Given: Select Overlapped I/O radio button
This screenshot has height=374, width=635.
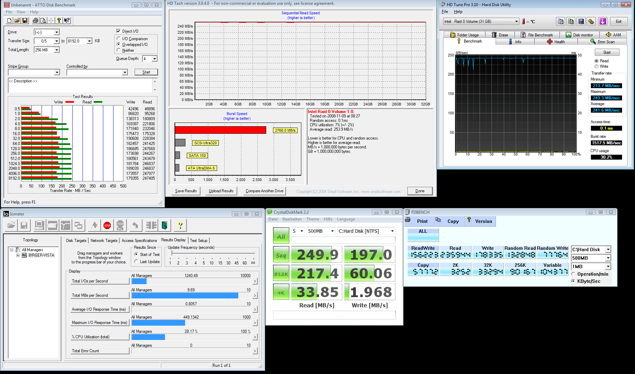Looking at the screenshot, I should pos(119,44).
